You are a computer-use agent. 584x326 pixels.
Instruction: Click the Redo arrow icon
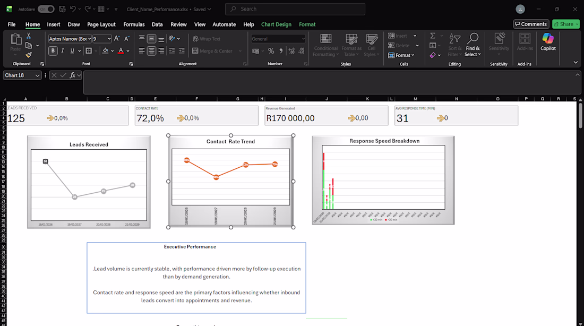coord(88,9)
